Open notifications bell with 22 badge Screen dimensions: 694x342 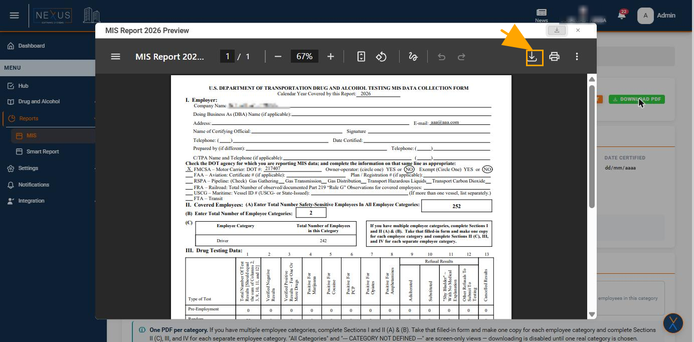point(622,15)
